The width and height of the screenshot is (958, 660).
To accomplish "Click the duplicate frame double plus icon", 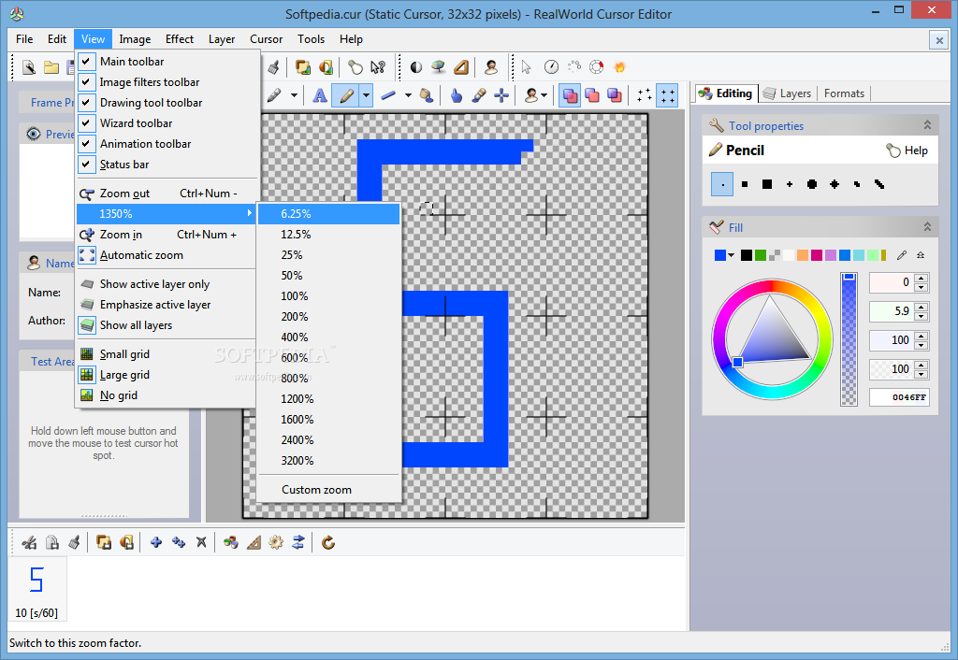I will click(179, 542).
